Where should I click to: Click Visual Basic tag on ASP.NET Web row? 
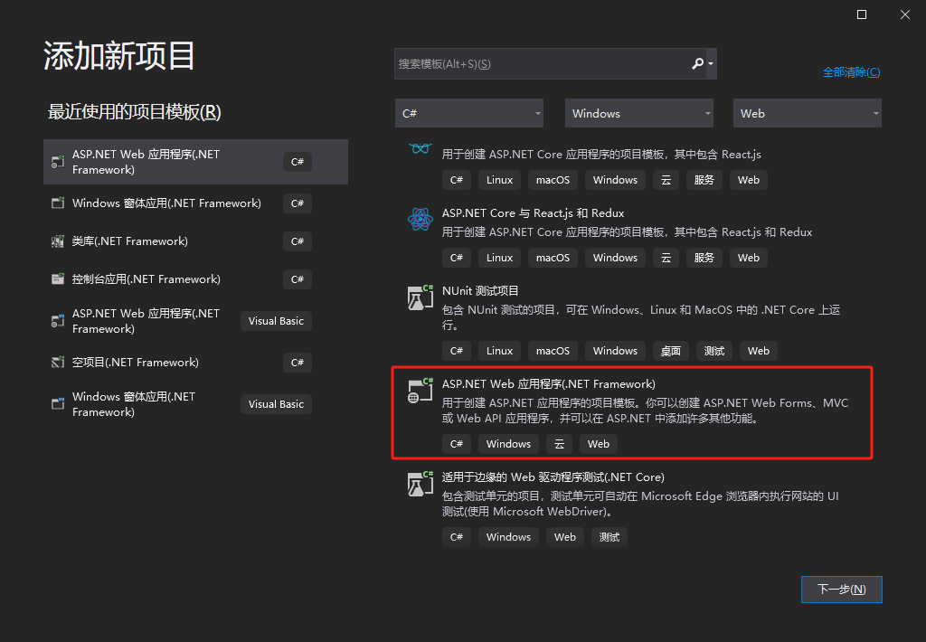276,321
